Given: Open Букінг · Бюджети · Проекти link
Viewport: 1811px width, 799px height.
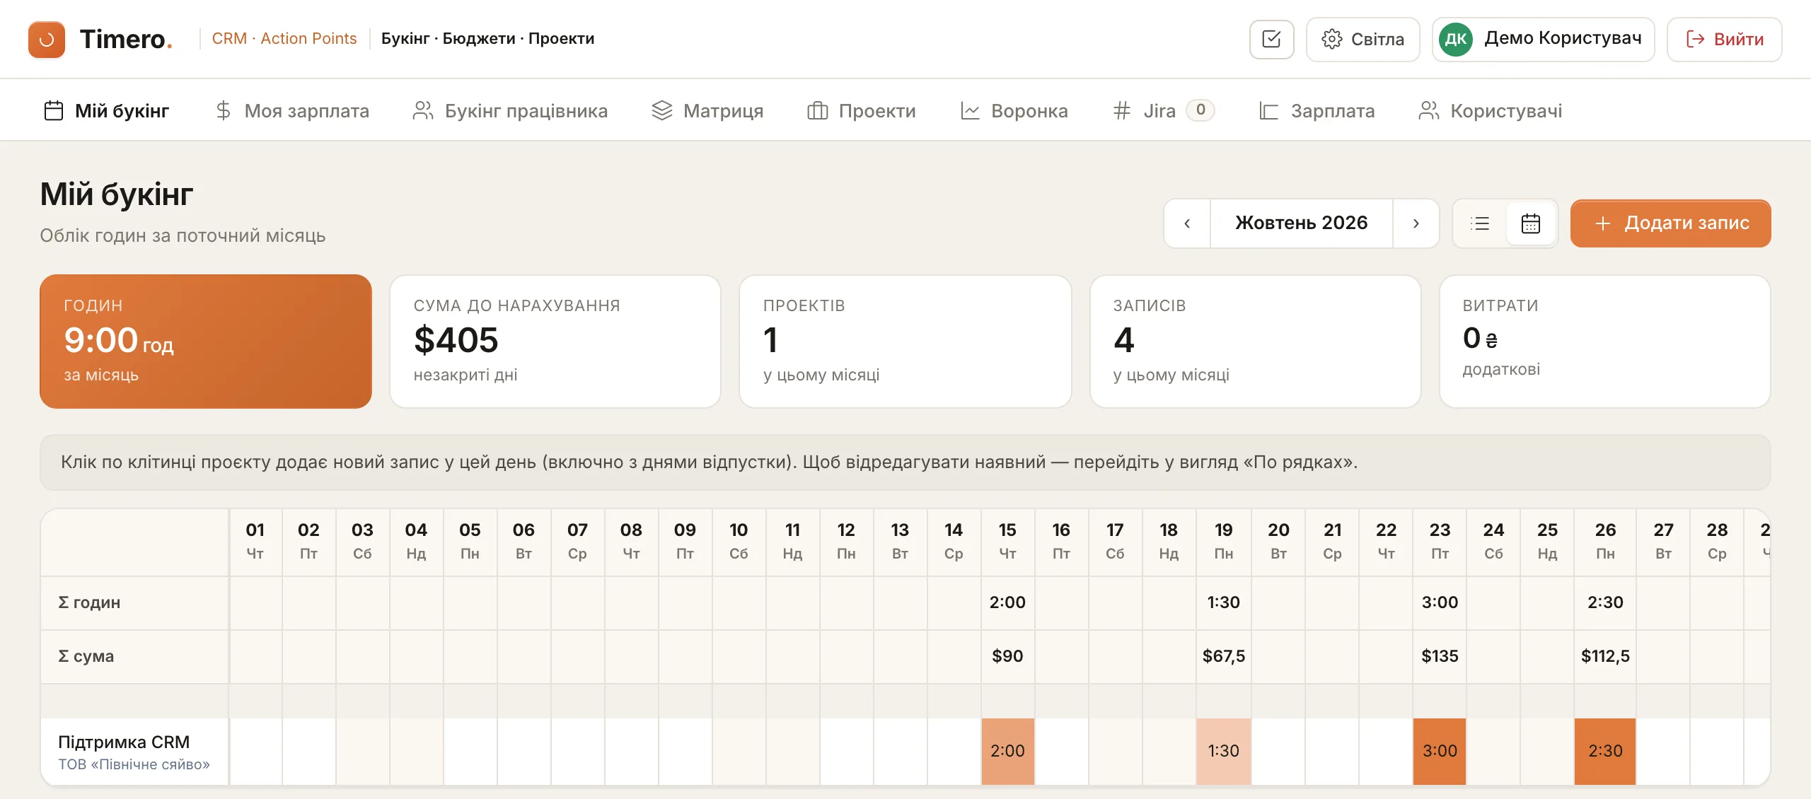Looking at the screenshot, I should tap(487, 38).
